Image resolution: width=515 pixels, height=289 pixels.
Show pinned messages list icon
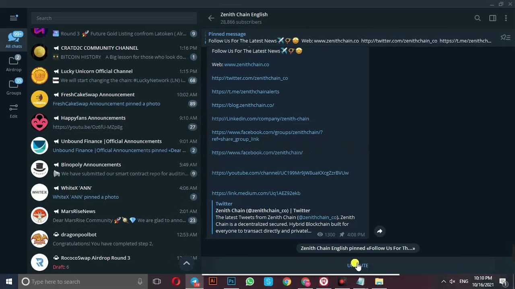(505, 37)
